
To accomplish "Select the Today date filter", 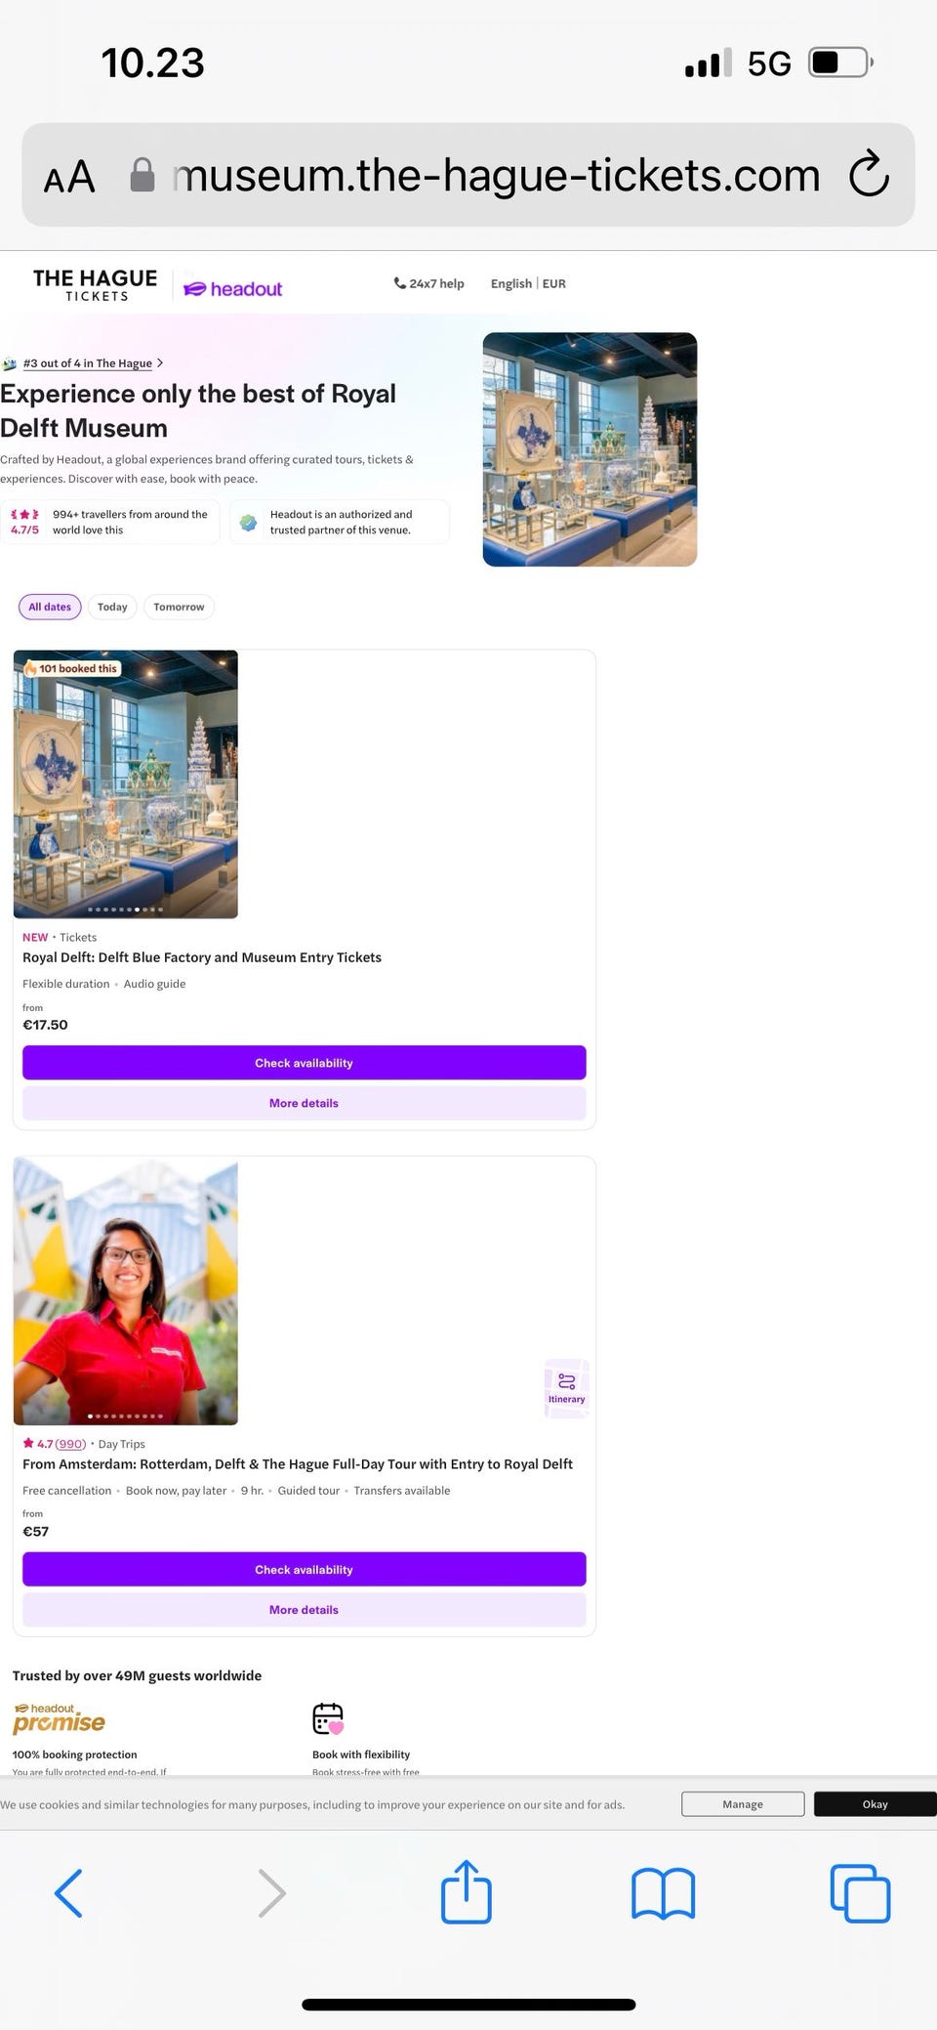I will (112, 607).
